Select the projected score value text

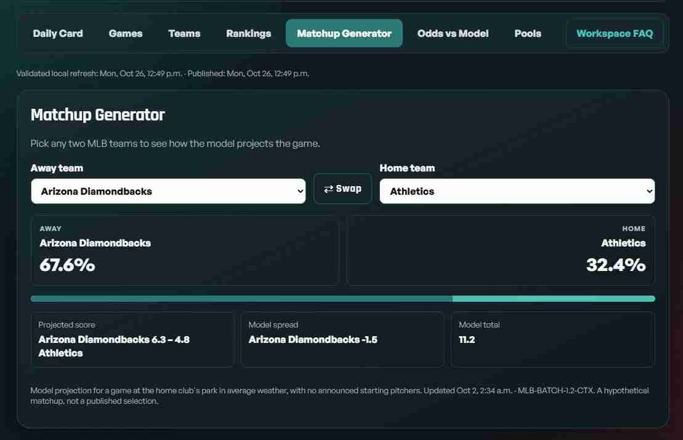pyautogui.click(x=114, y=346)
